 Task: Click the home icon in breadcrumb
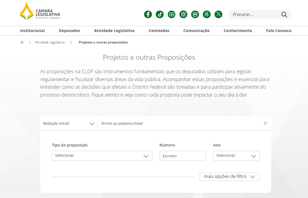(22, 42)
